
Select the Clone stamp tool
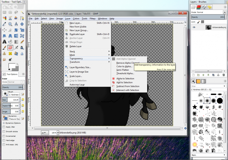point(5,54)
